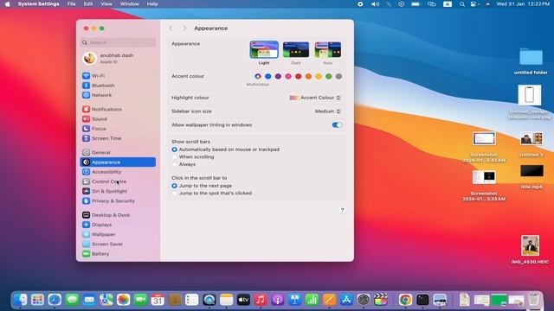Go back using the toolbar arrow
554x311 pixels.
(x=171, y=29)
